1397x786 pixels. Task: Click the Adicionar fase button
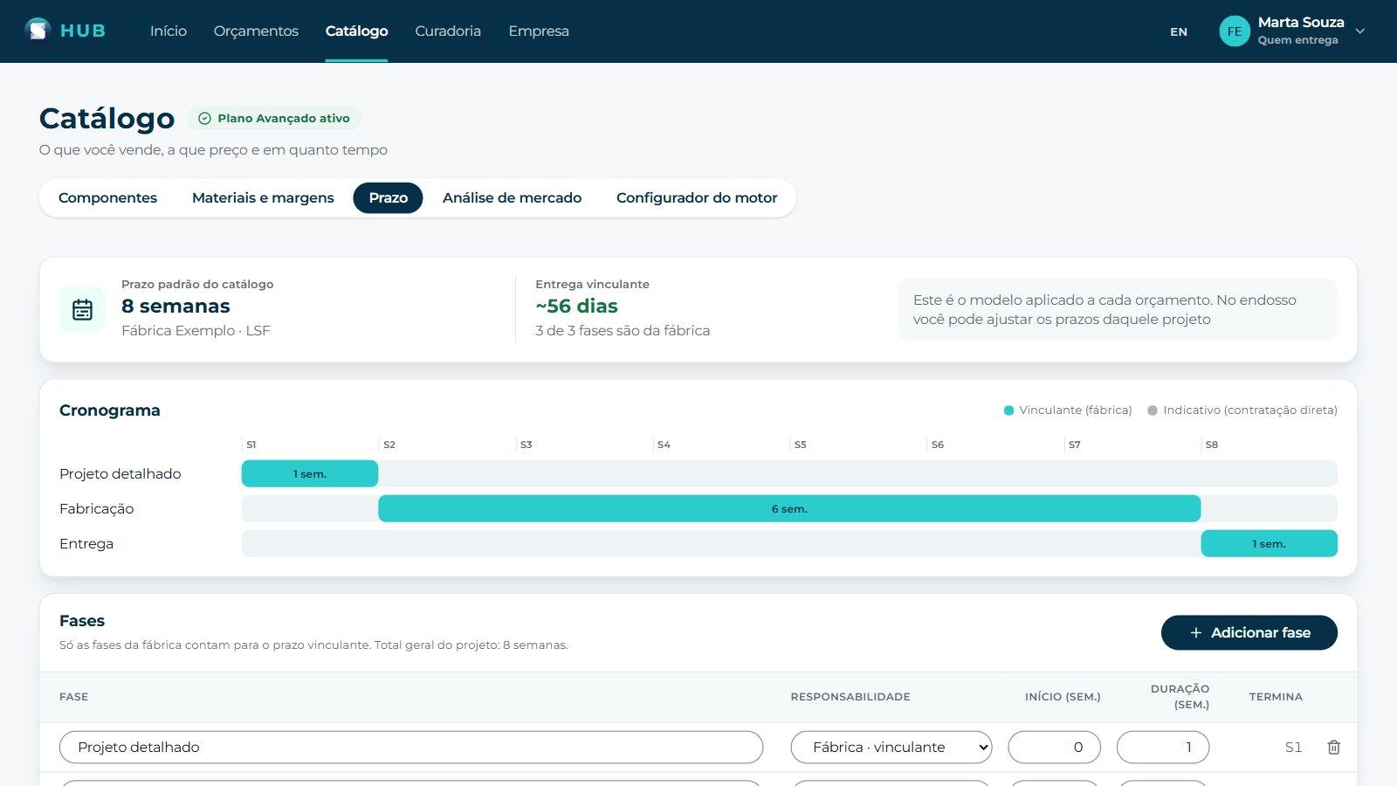[1249, 633]
